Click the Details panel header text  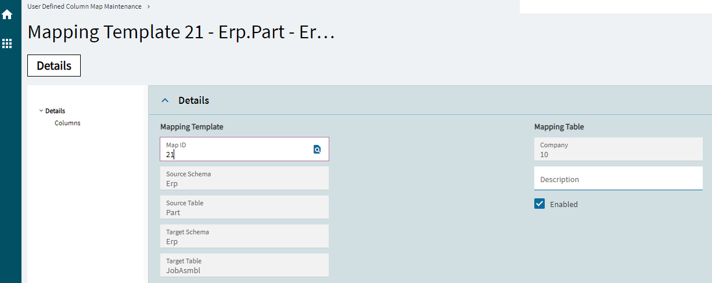193,100
